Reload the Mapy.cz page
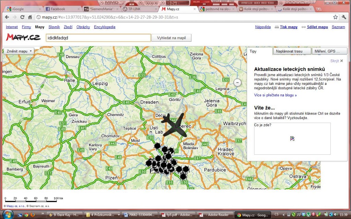Screen dimensions: 351x219 (x=22, y=17)
